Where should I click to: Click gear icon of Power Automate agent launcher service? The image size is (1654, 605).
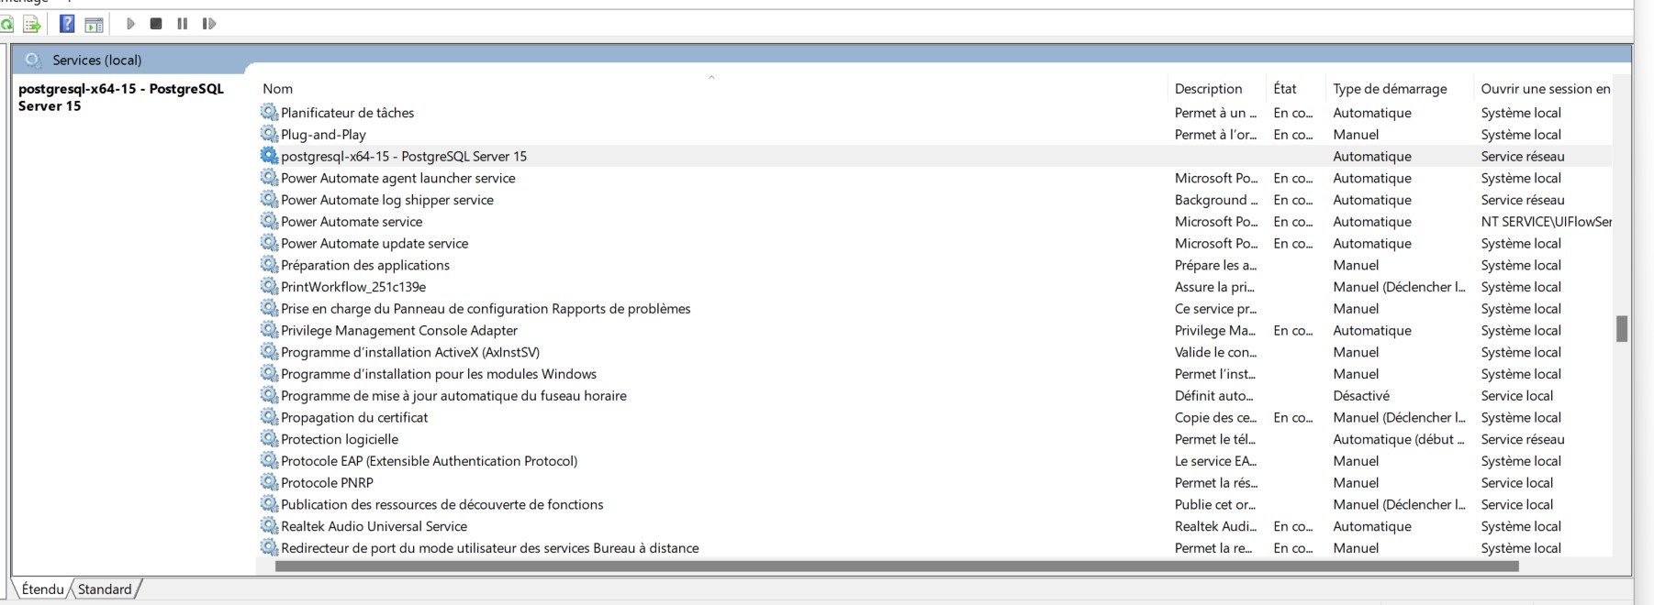click(x=269, y=177)
